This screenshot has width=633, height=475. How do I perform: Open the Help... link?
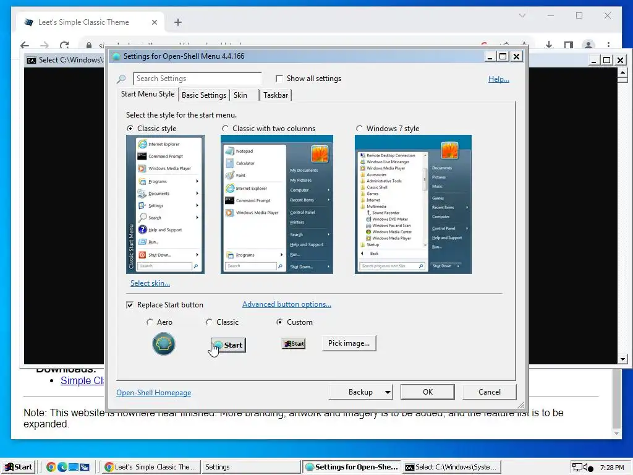click(x=499, y=79)
